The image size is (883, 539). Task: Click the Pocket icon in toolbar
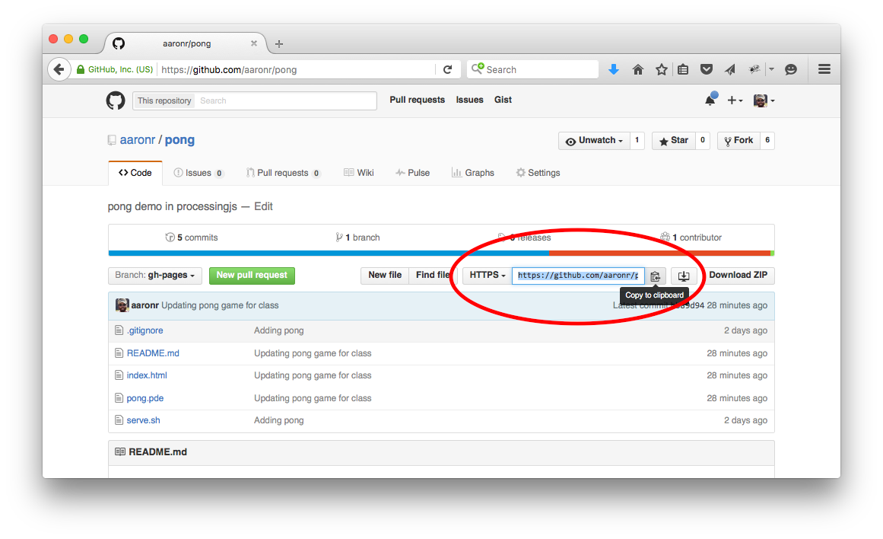tap(707, 69)
